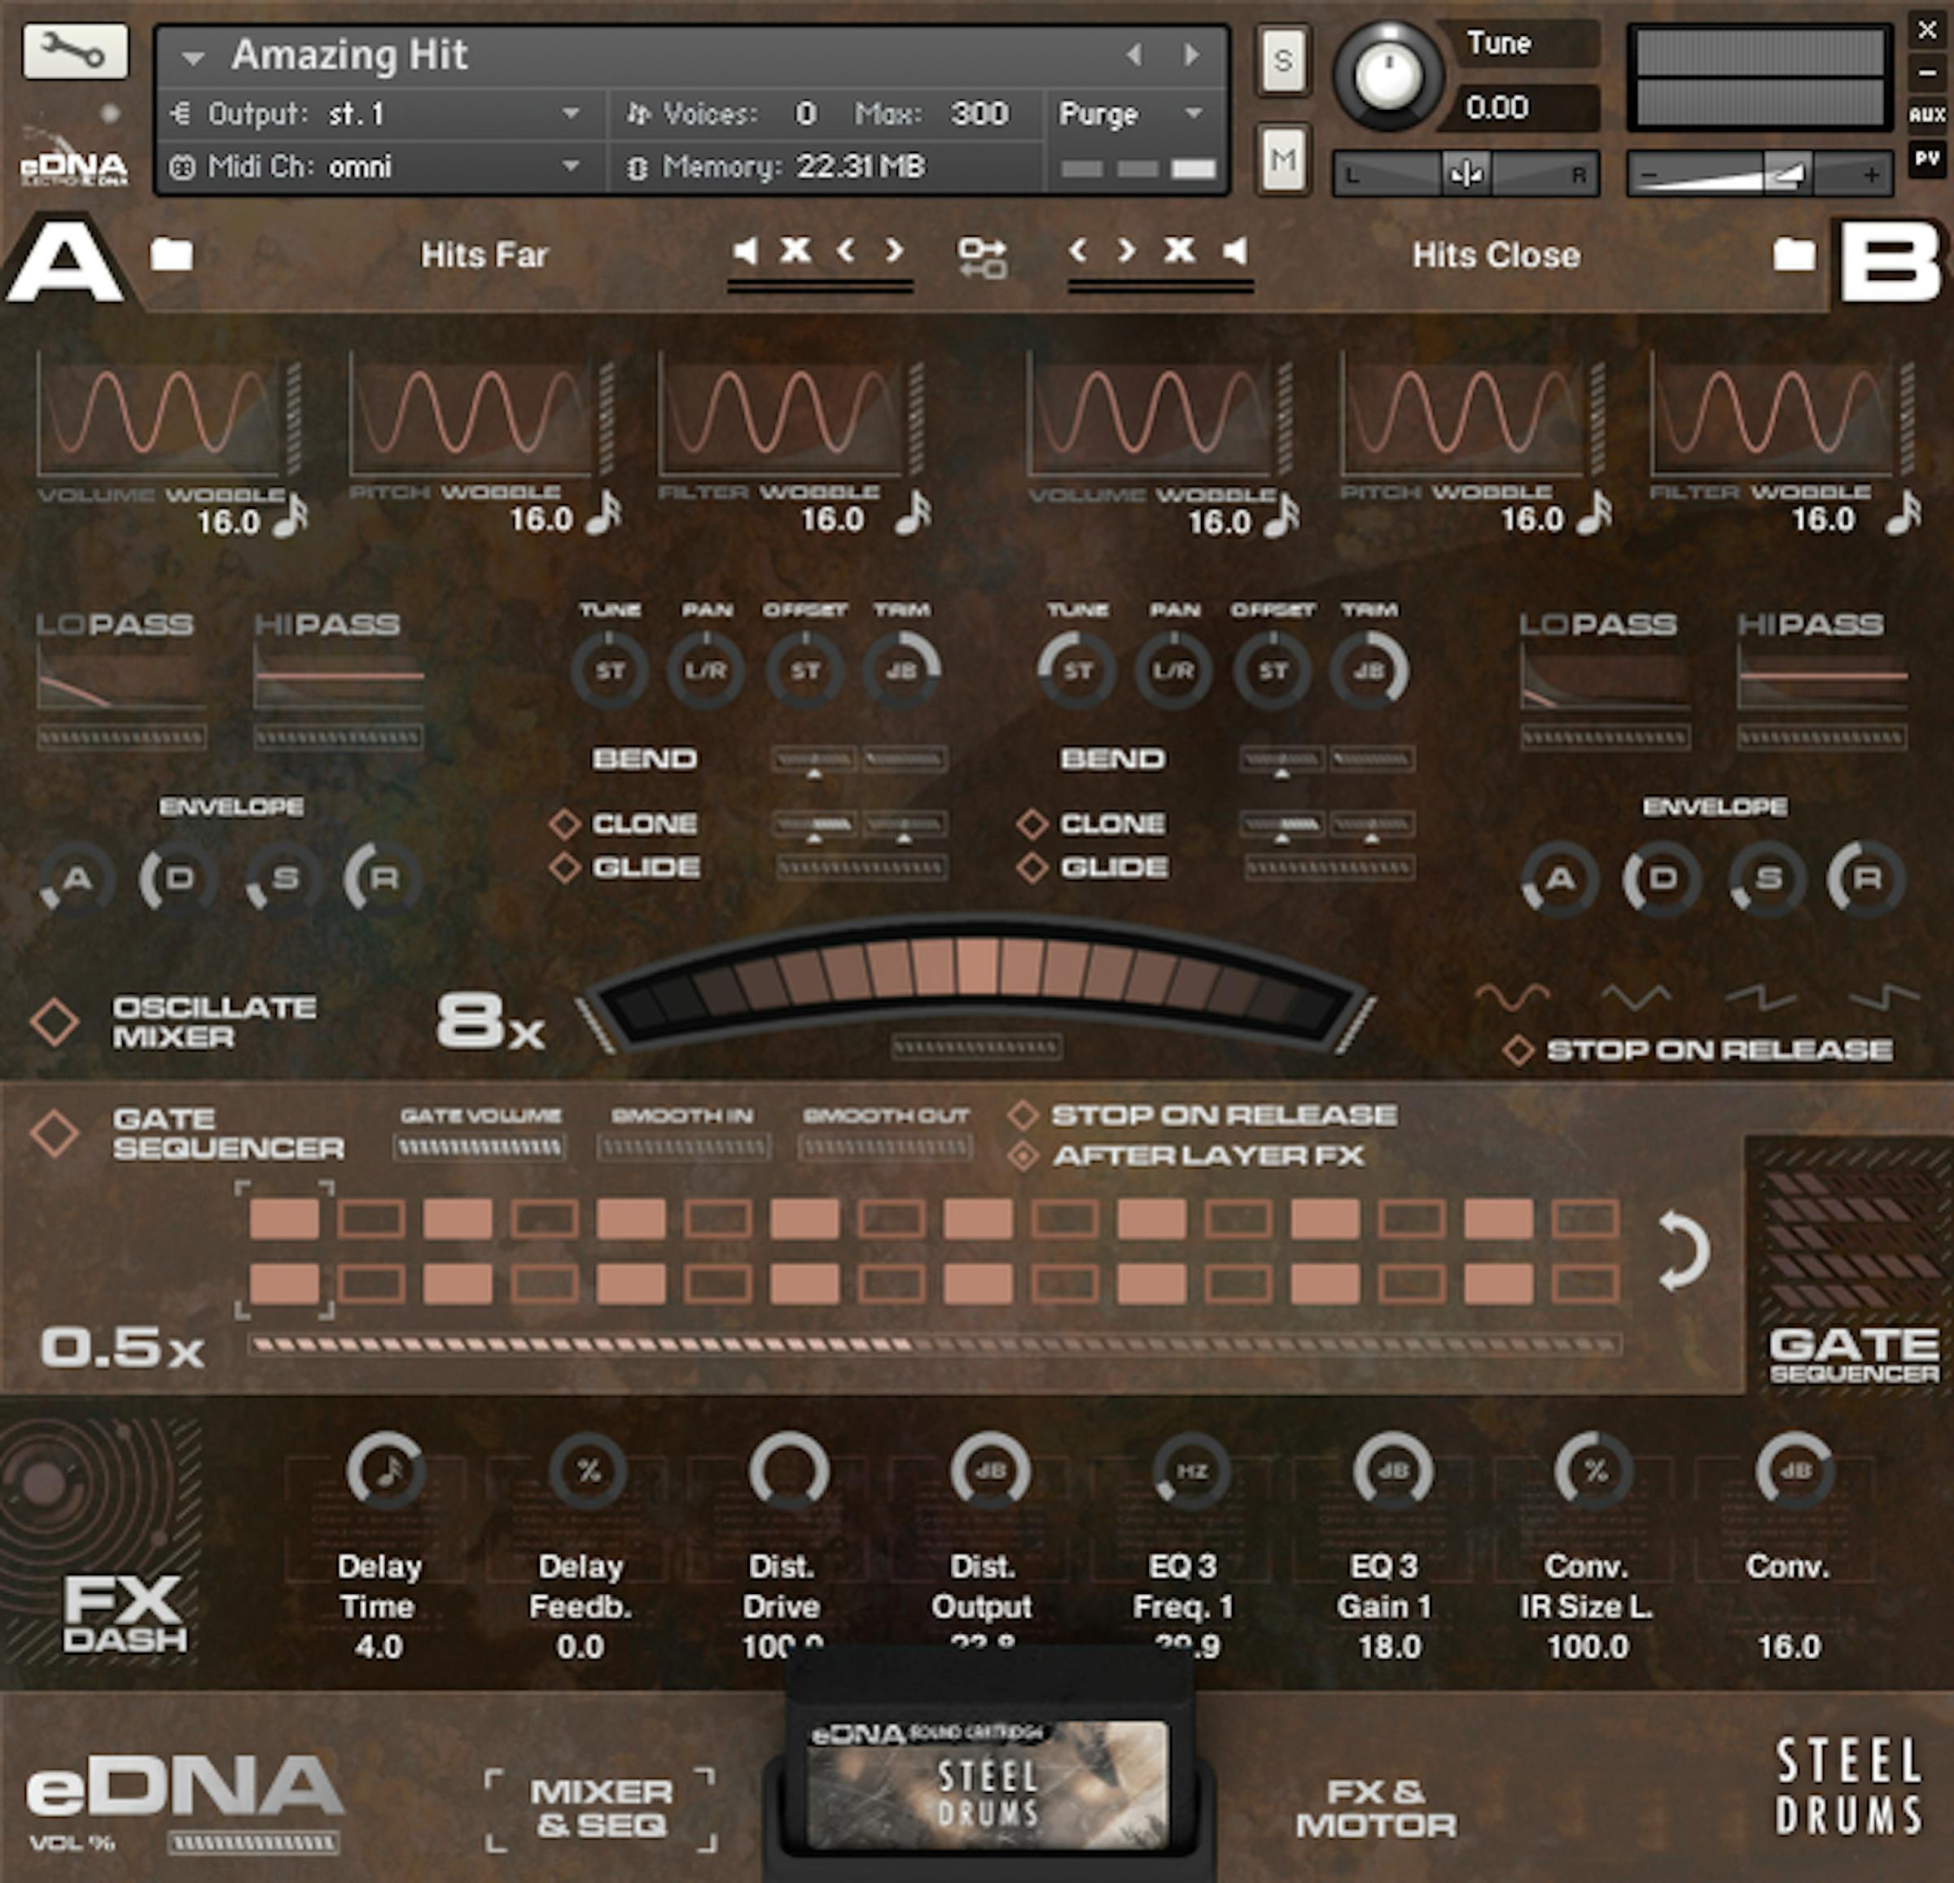Click note icon beside layer A Pitch Wobble
Screen dimensions: 1954x1883
602,514
